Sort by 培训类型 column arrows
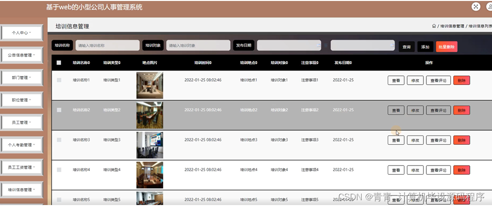Screen dimensions: 492x206 120,63
